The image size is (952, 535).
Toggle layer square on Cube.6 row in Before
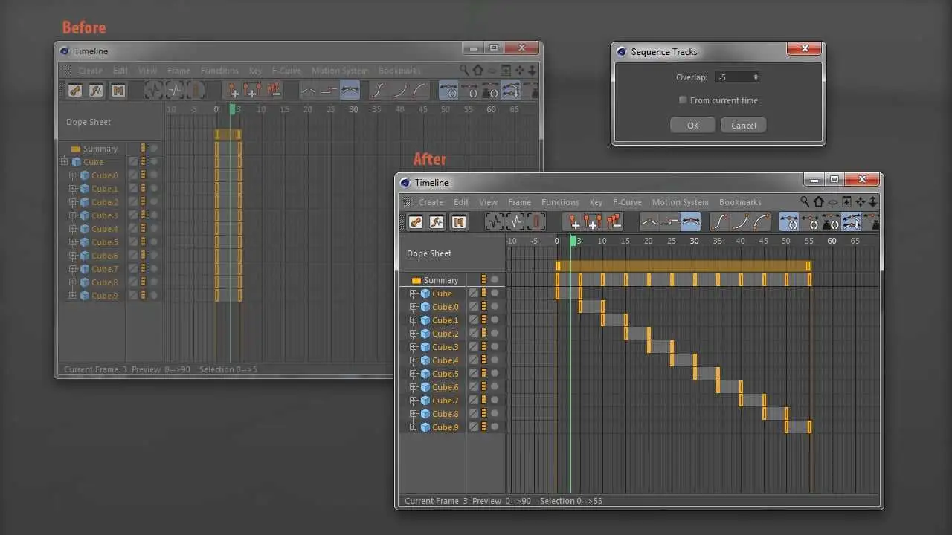133,256
